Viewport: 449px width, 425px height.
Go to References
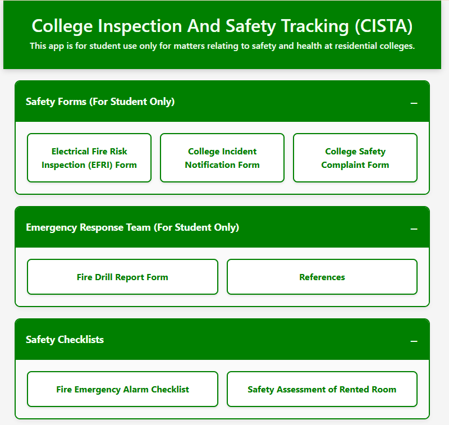322,277
